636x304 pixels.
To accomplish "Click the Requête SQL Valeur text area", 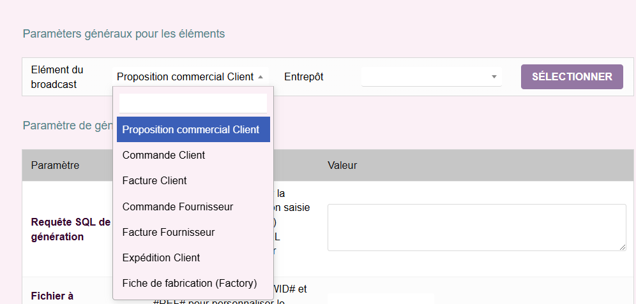I will click(476, 227).
